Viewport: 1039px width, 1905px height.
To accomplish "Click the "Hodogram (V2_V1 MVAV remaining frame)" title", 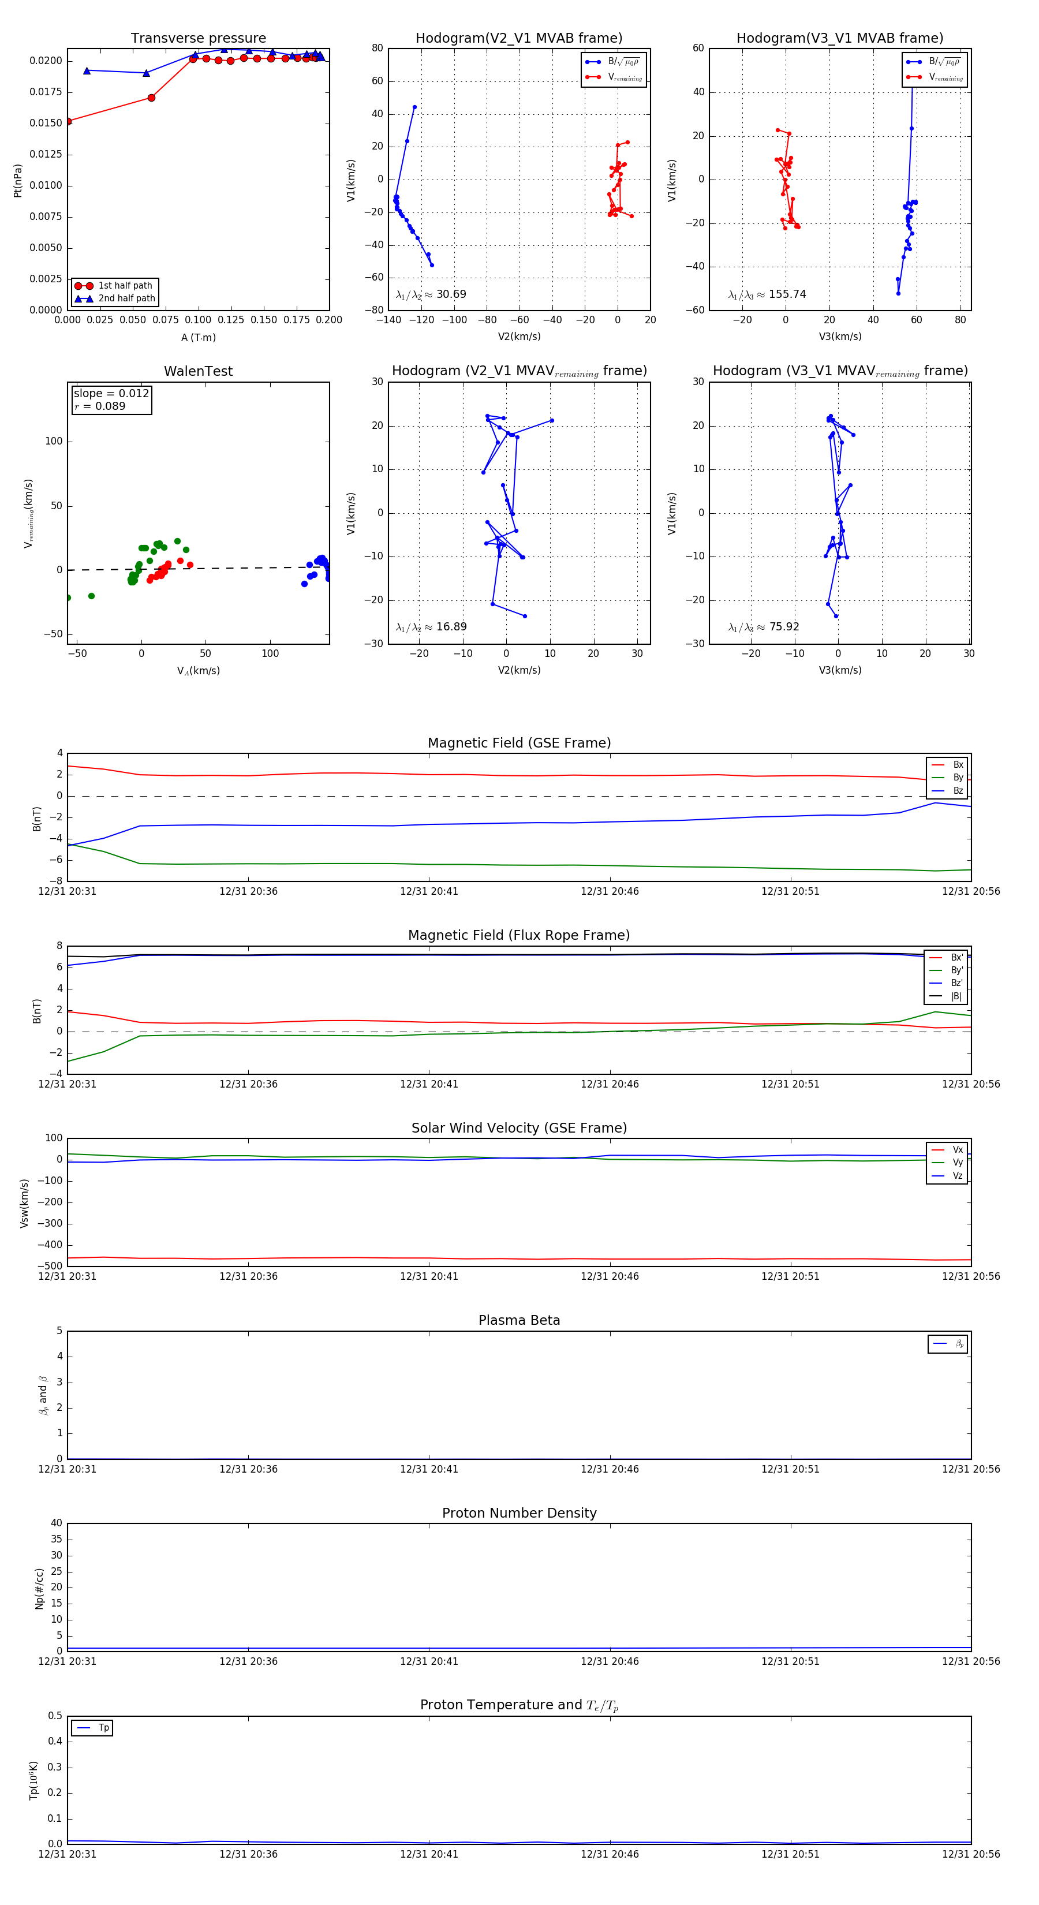I will coord(519,371).
